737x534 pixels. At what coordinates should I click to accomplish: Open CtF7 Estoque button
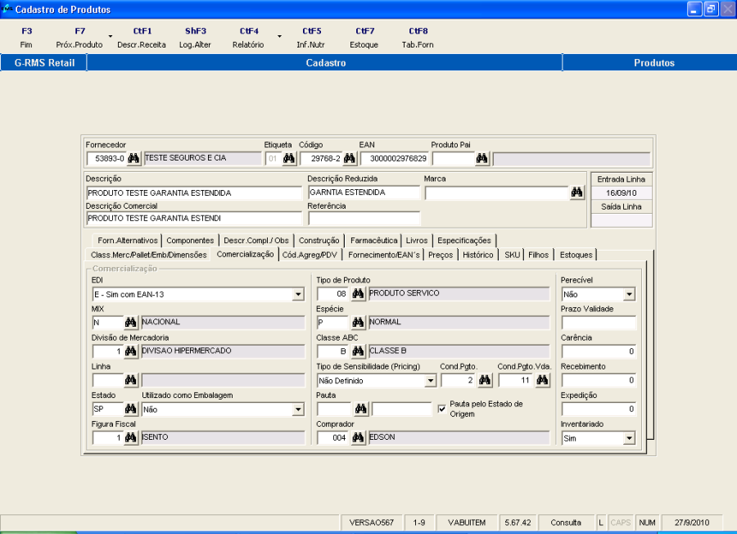click(x=364, y=38)
